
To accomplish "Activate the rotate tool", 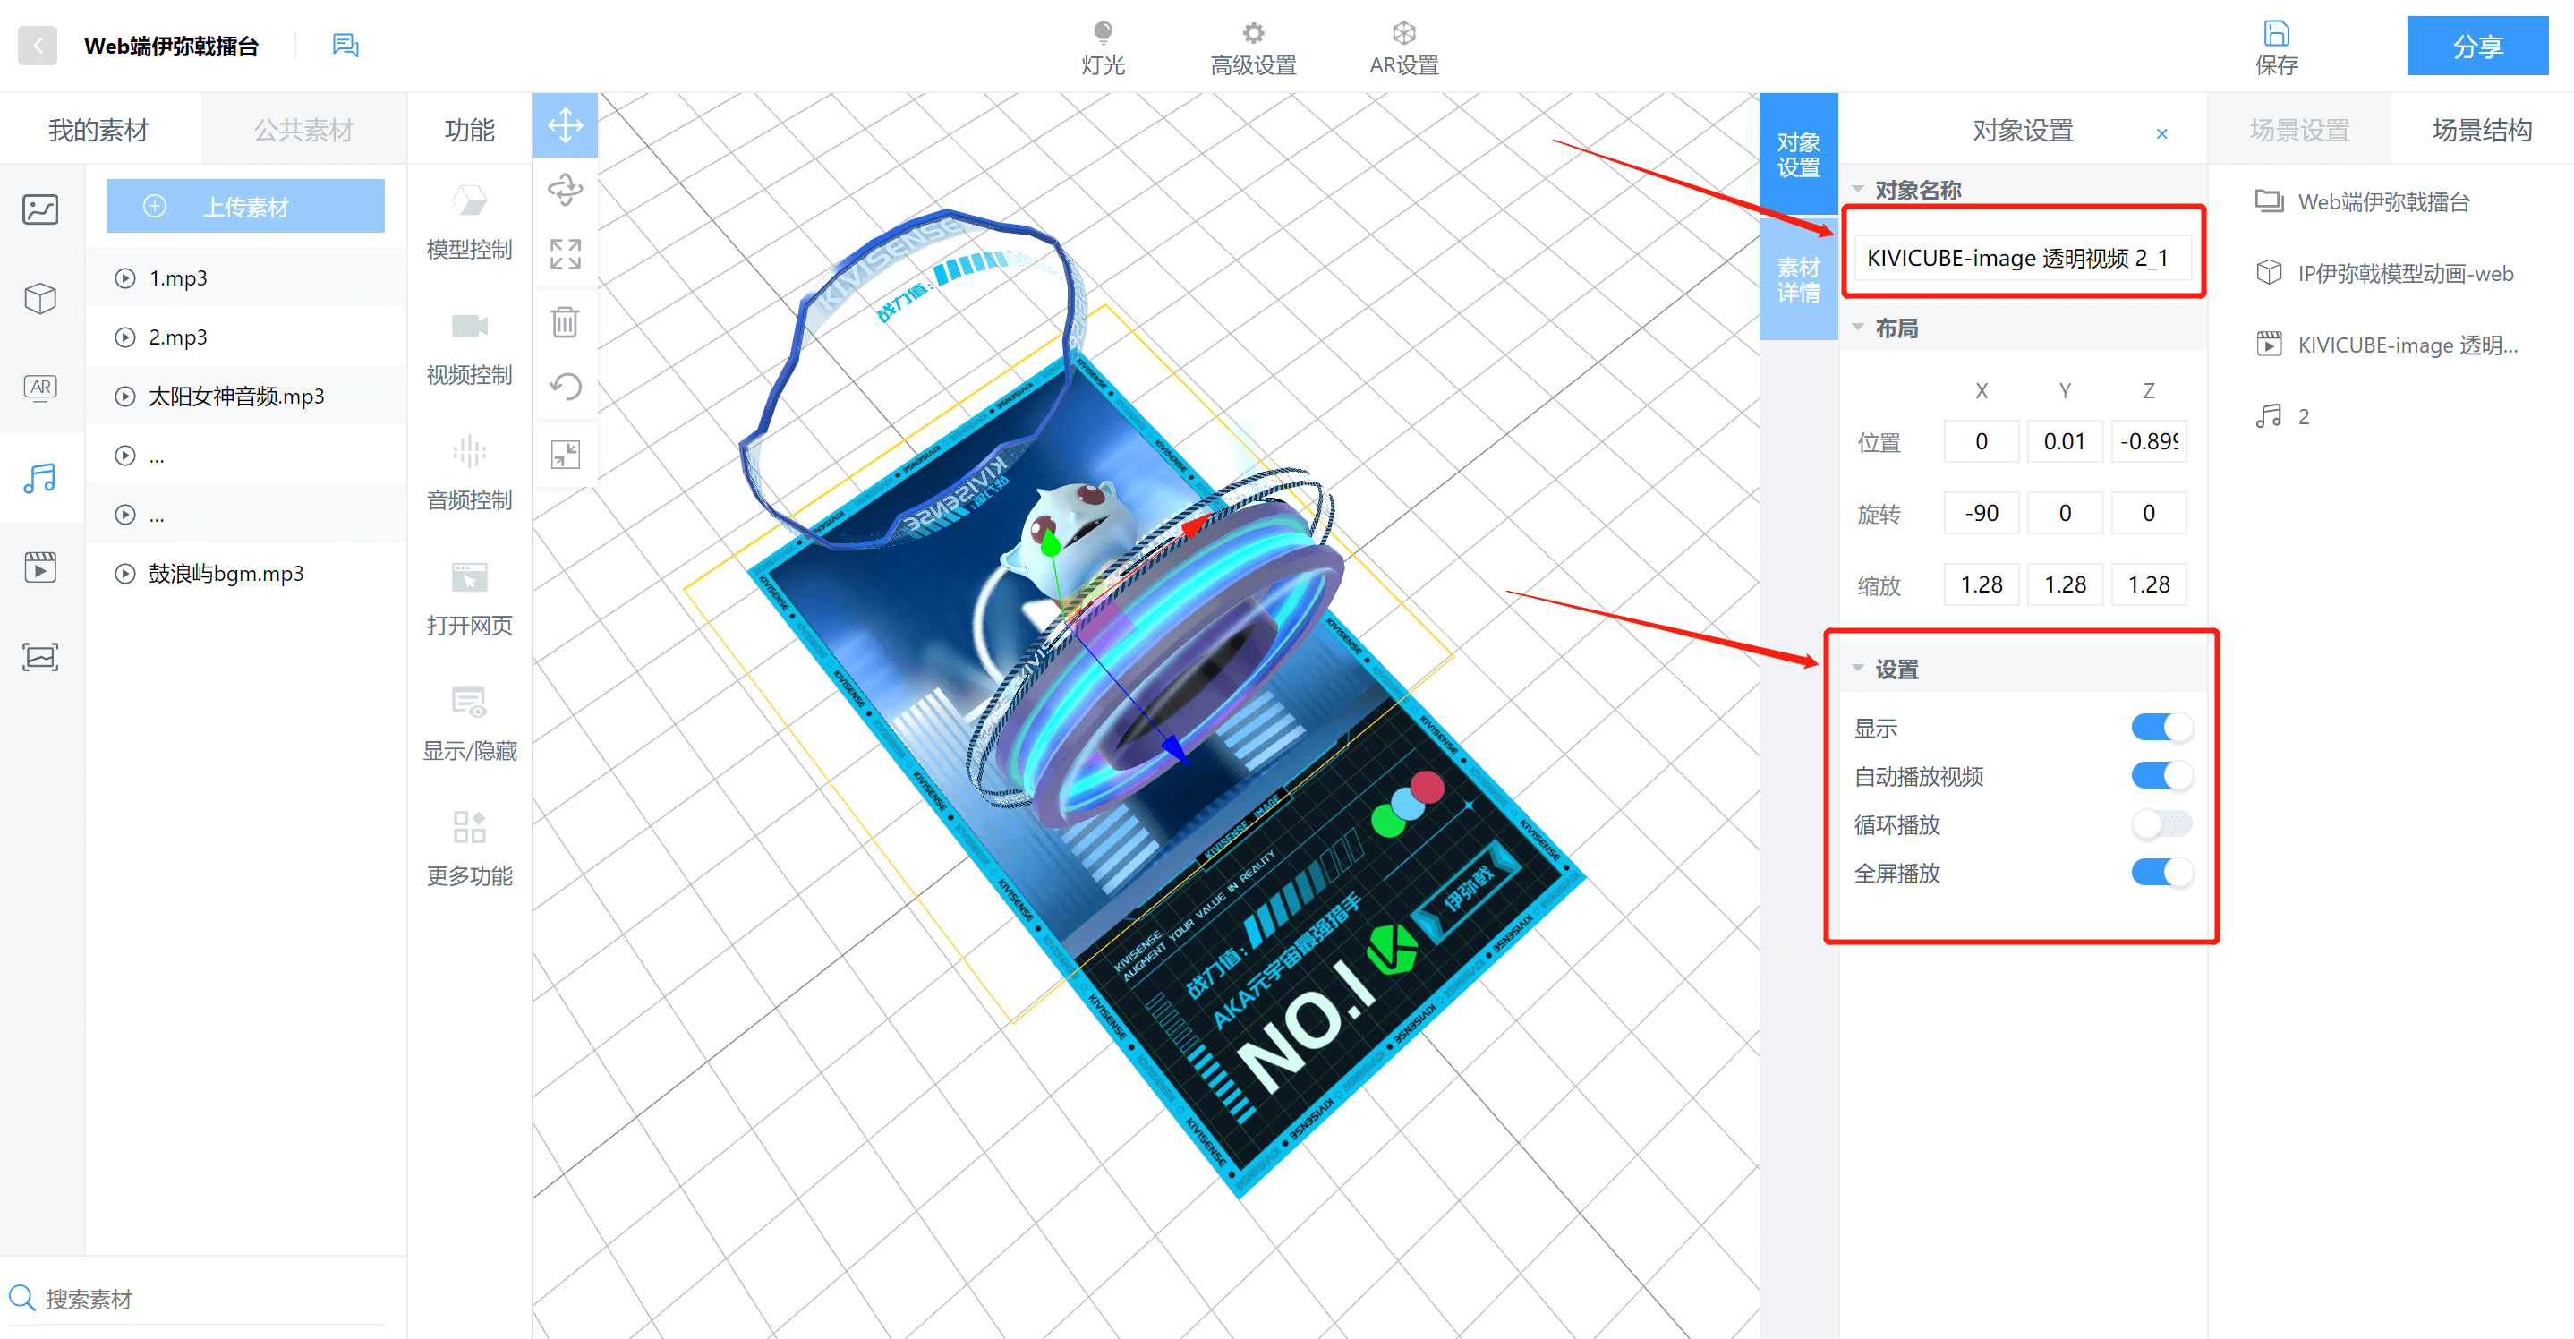I will (565, 189).
